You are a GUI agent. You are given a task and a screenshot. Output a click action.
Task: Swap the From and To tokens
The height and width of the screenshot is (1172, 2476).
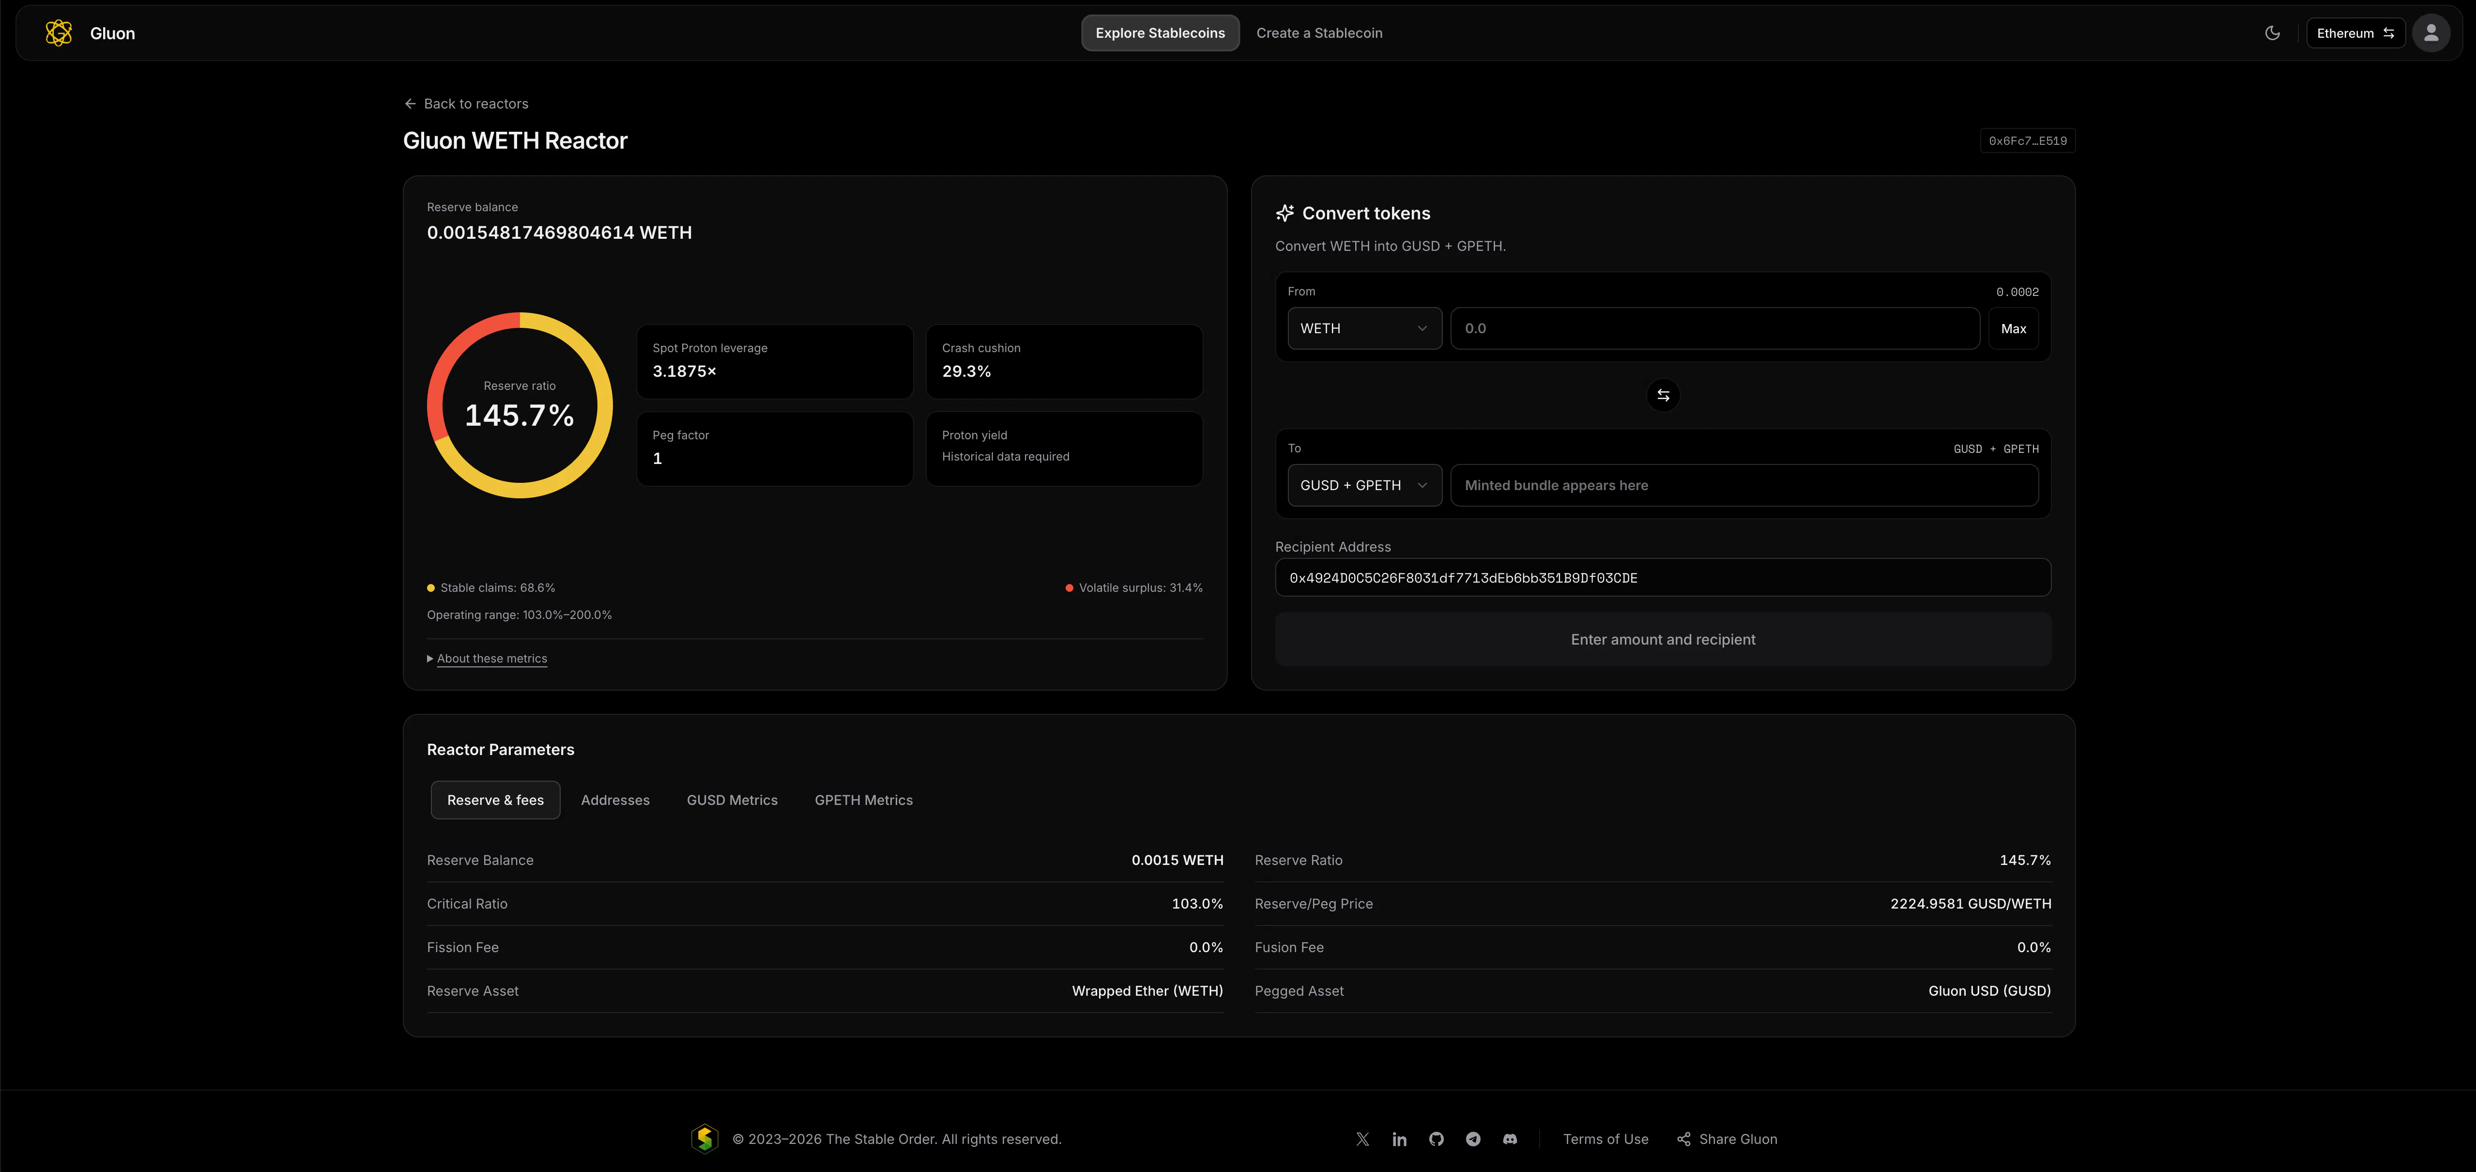pos(1663,395)
